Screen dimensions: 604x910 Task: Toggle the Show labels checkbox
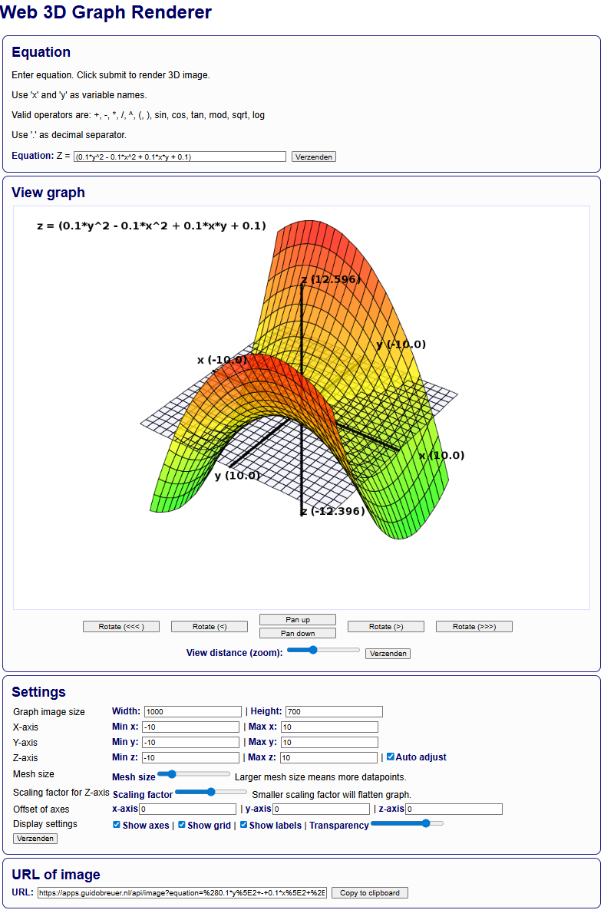click(244, 825)
